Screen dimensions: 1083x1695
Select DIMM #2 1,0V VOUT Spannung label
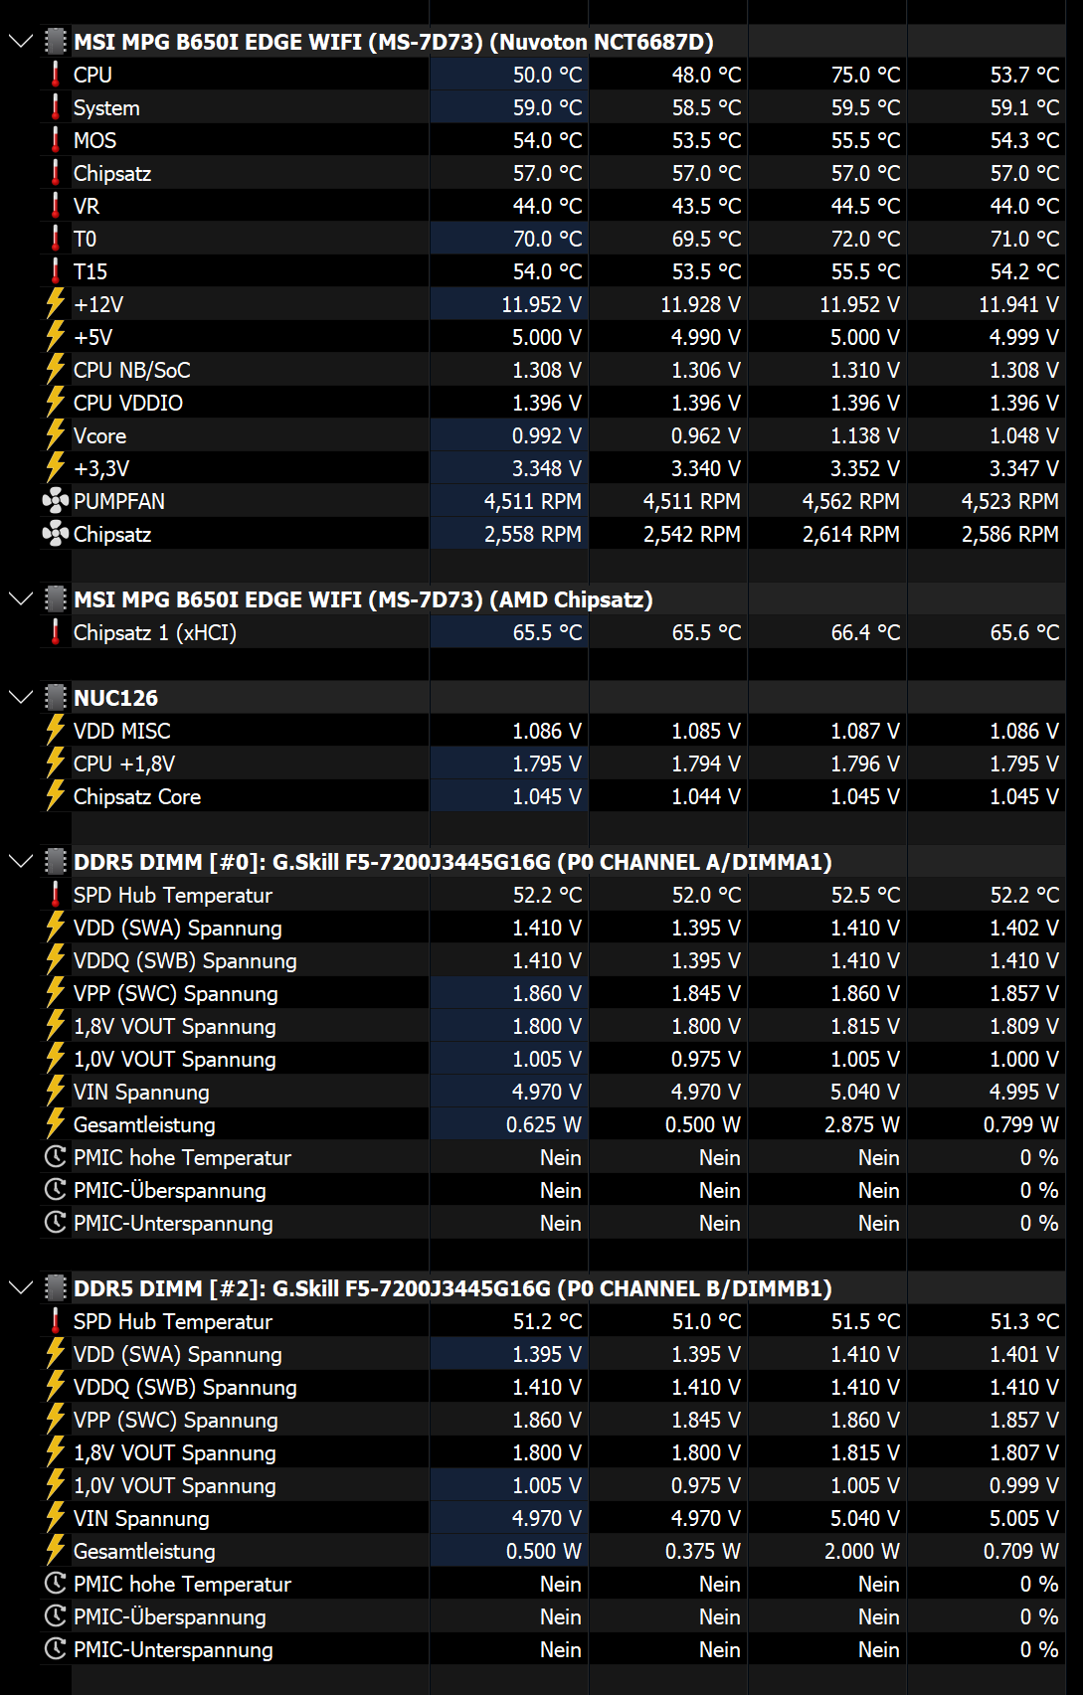(x=175, y=1485)
